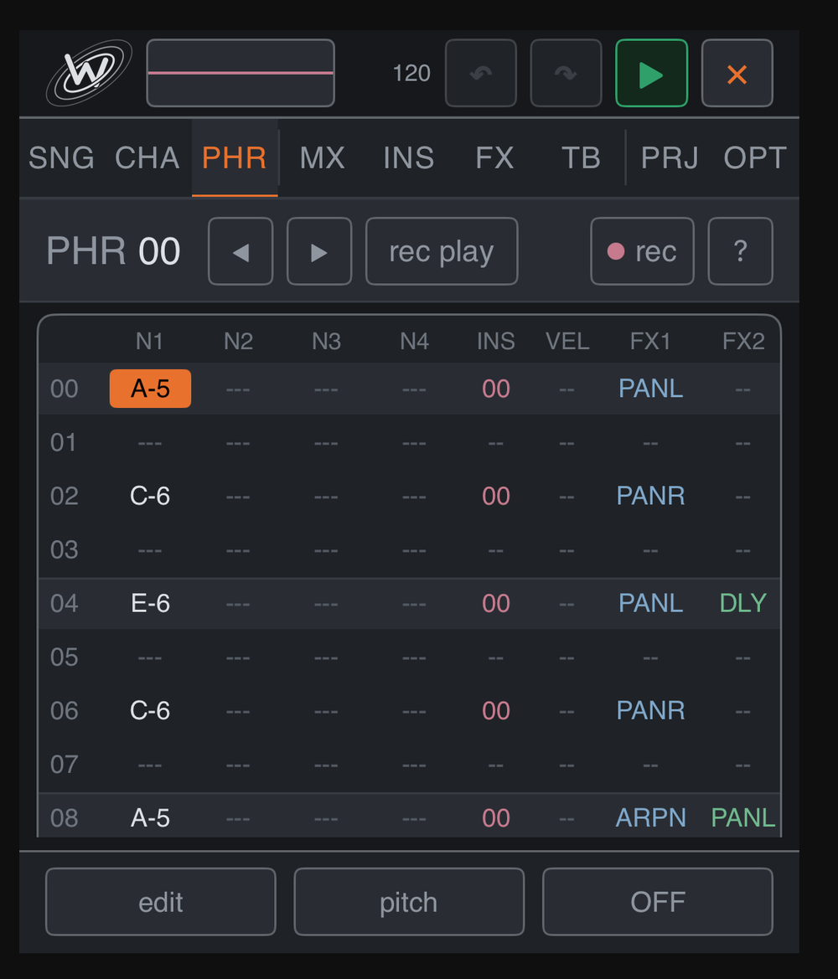Screen dimensions: 838x979
Task: Click the orange X close button
Action: [737, 73]
